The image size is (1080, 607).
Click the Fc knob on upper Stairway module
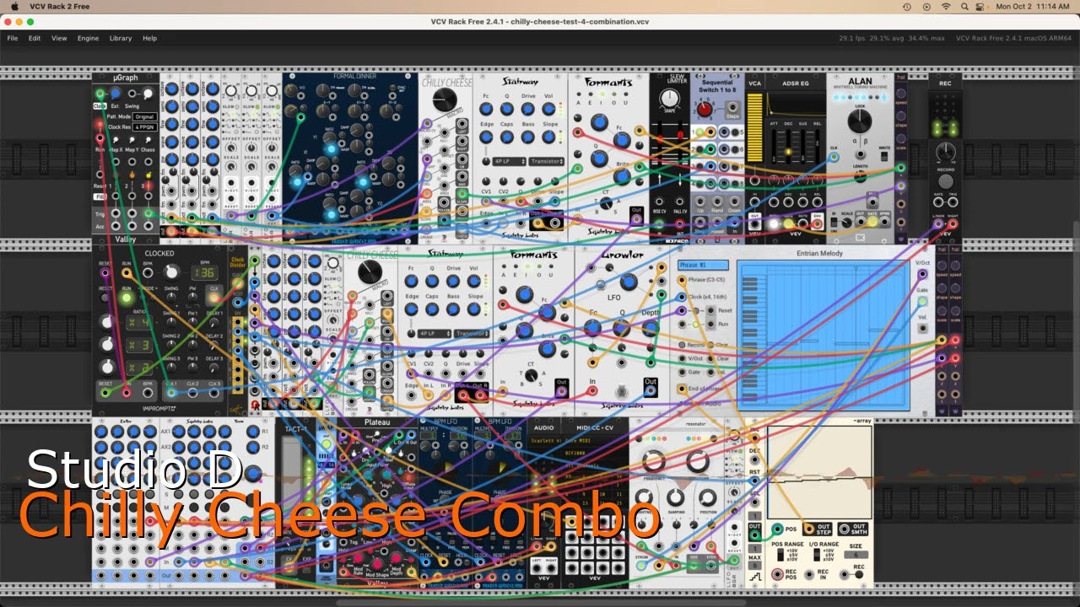486,109
